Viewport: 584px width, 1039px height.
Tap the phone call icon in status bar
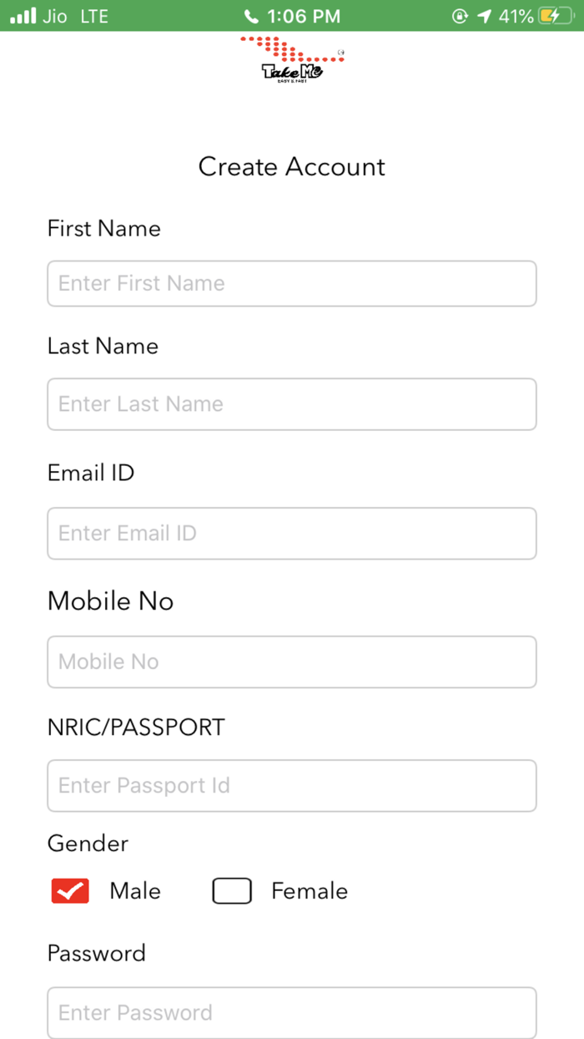(251, 15)
